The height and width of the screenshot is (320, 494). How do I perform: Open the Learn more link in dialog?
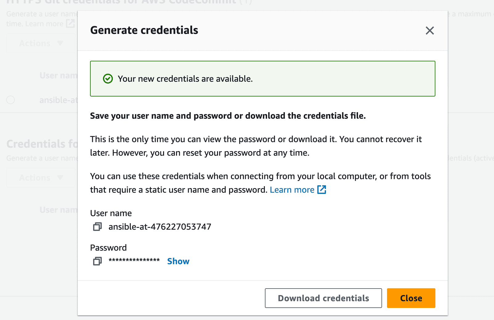click(292, 190)
